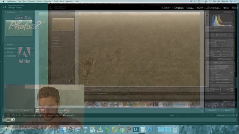This screenshot has height=134, width=239.
Task: Hide the left panel using edge arrow
Action: [x=1, y=62]
